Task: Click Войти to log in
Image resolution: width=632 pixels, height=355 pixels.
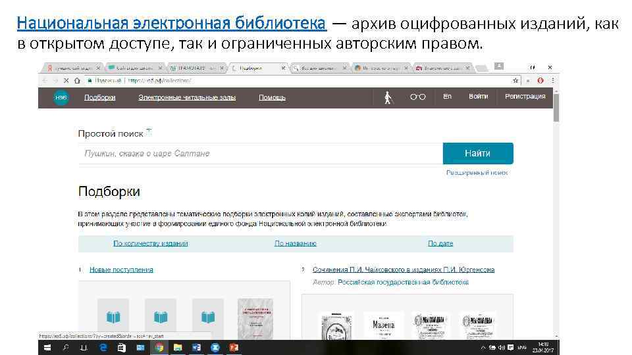Action: [x=479, y=97]
